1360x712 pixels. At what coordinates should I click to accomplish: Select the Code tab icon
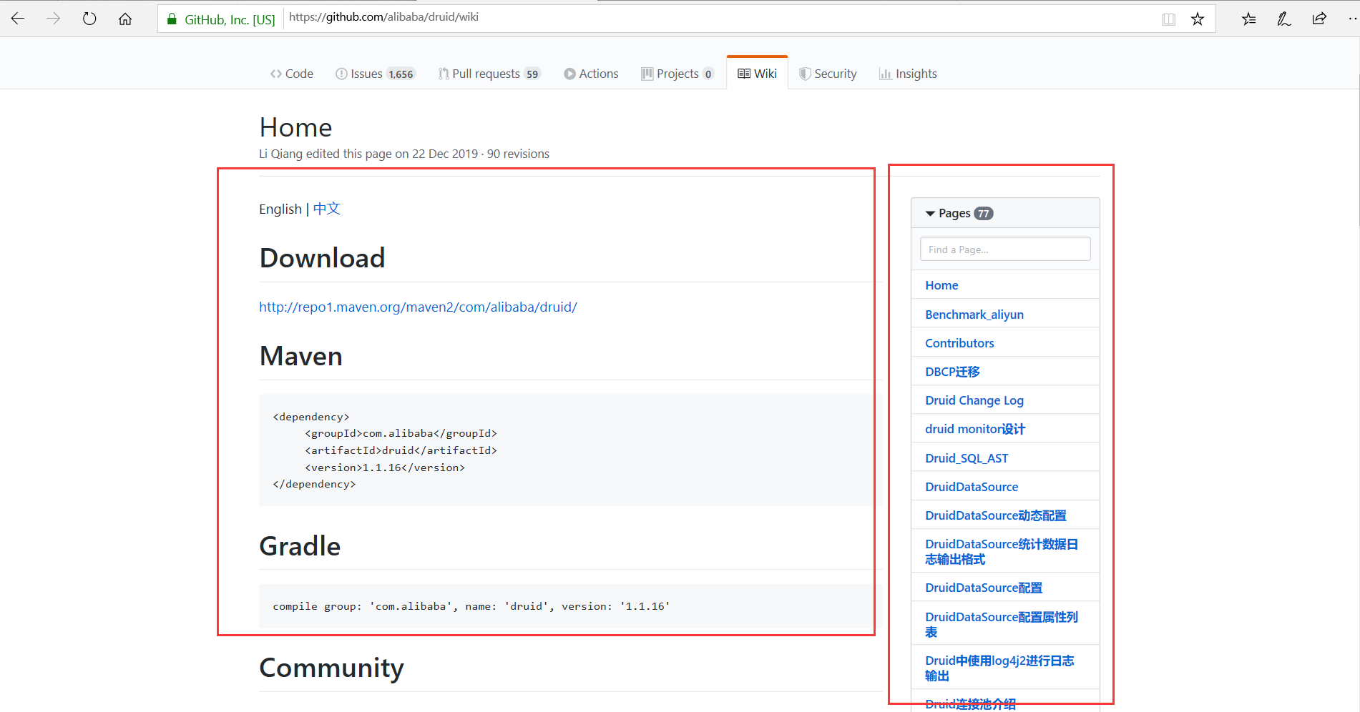point(275,73)
